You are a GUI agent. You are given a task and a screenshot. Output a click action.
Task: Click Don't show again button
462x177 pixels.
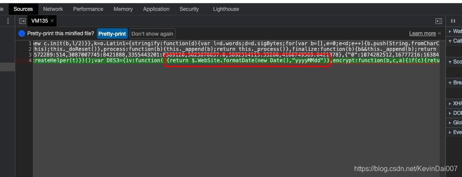(152, 33)
